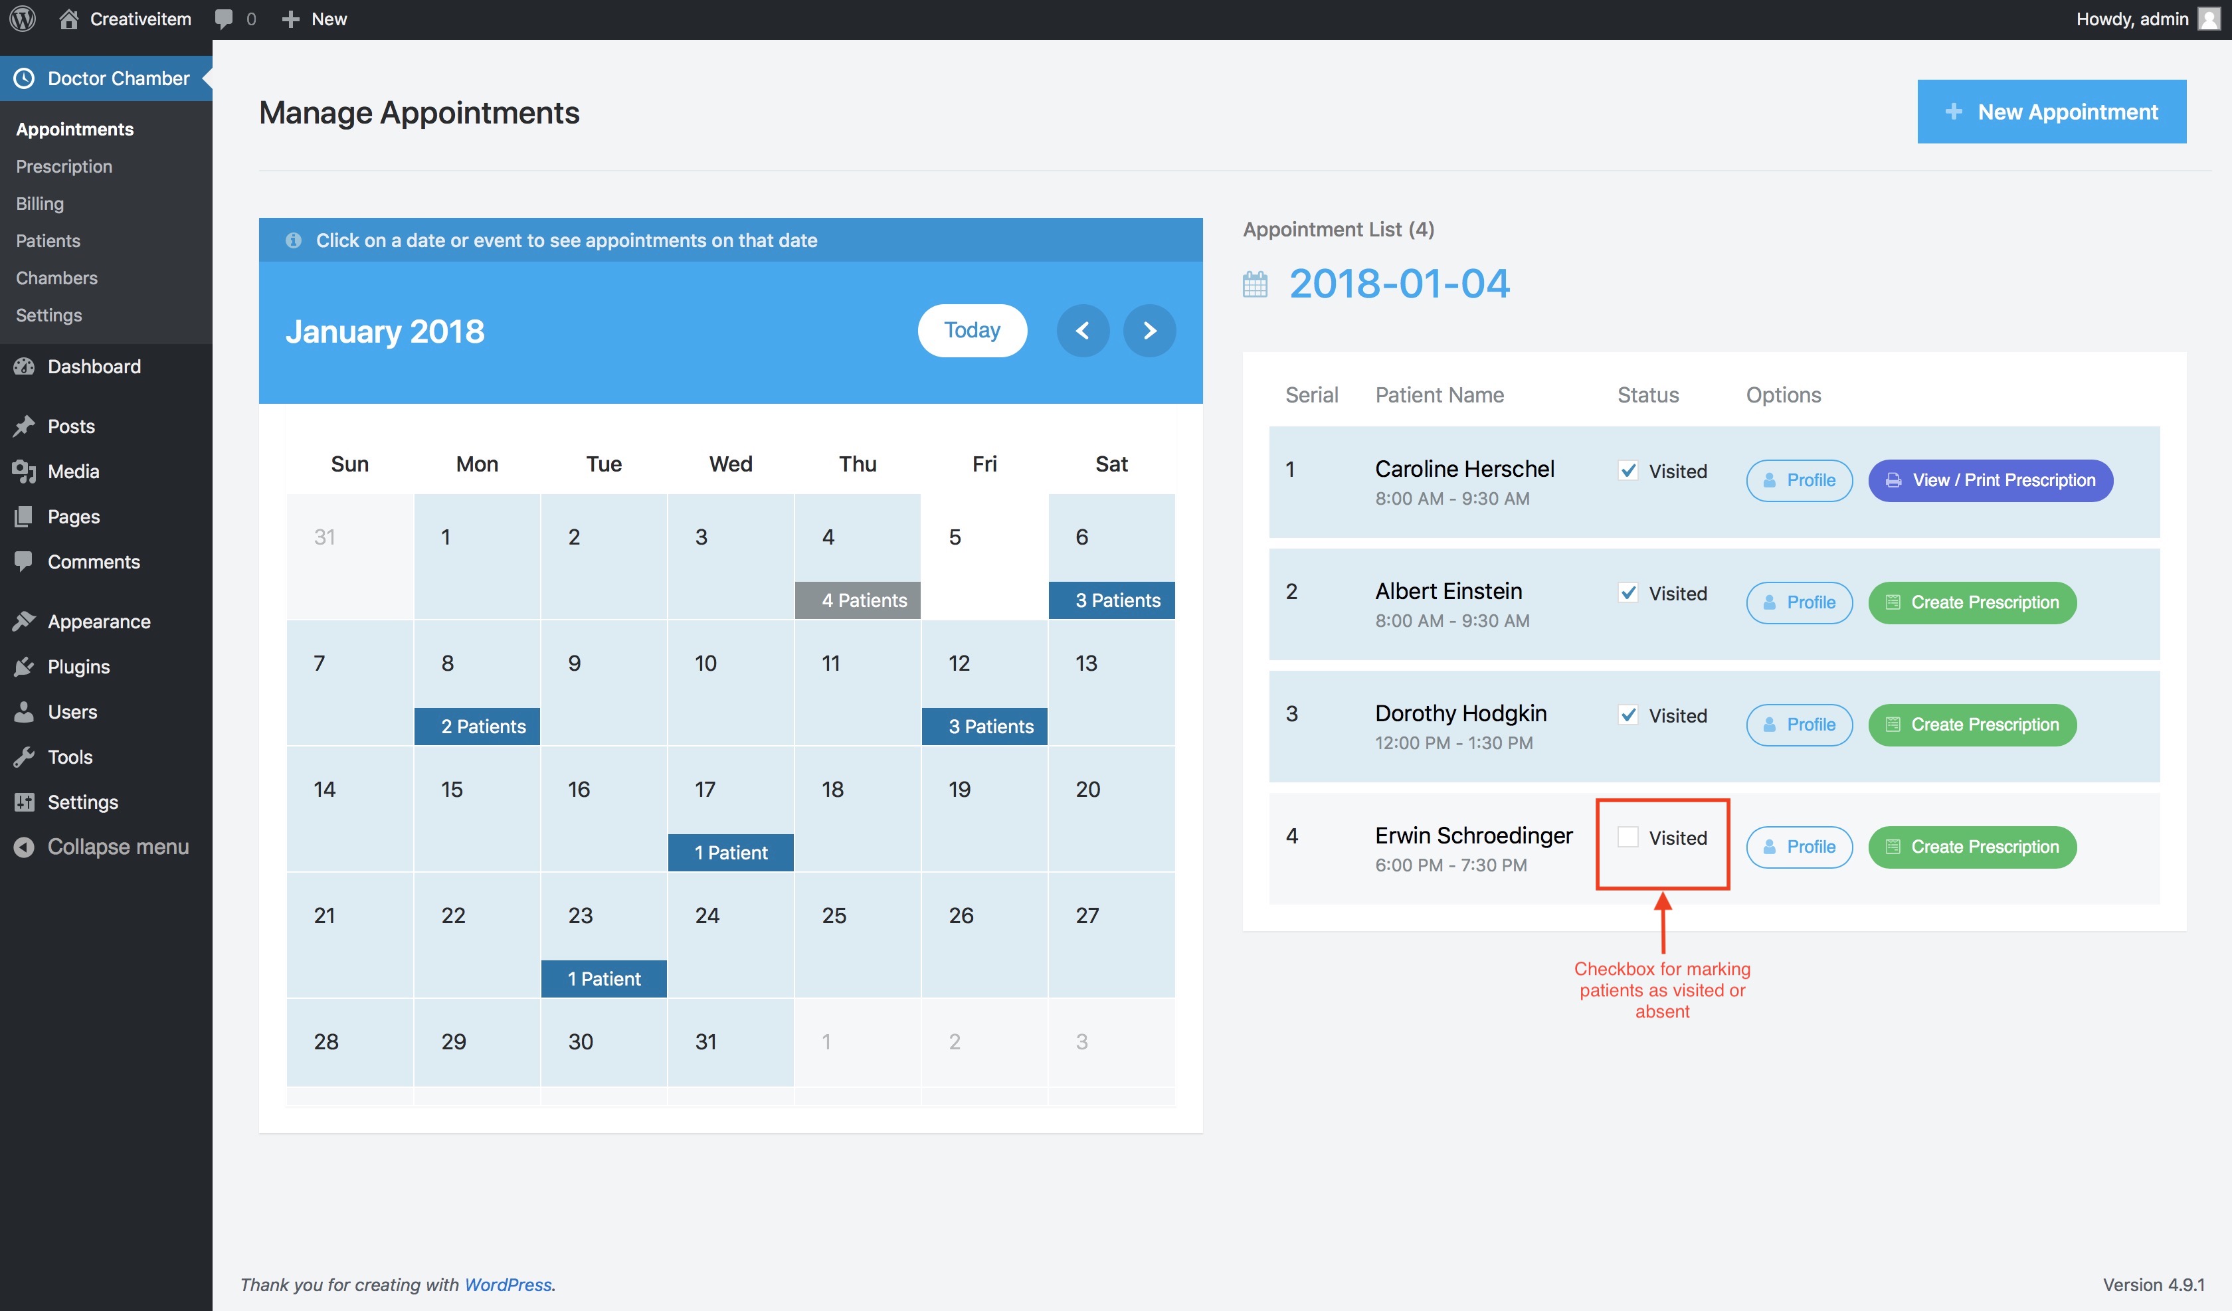The image size is (2232, 1311).
Task: Click the Today calendar button
Action: point(972,331)
